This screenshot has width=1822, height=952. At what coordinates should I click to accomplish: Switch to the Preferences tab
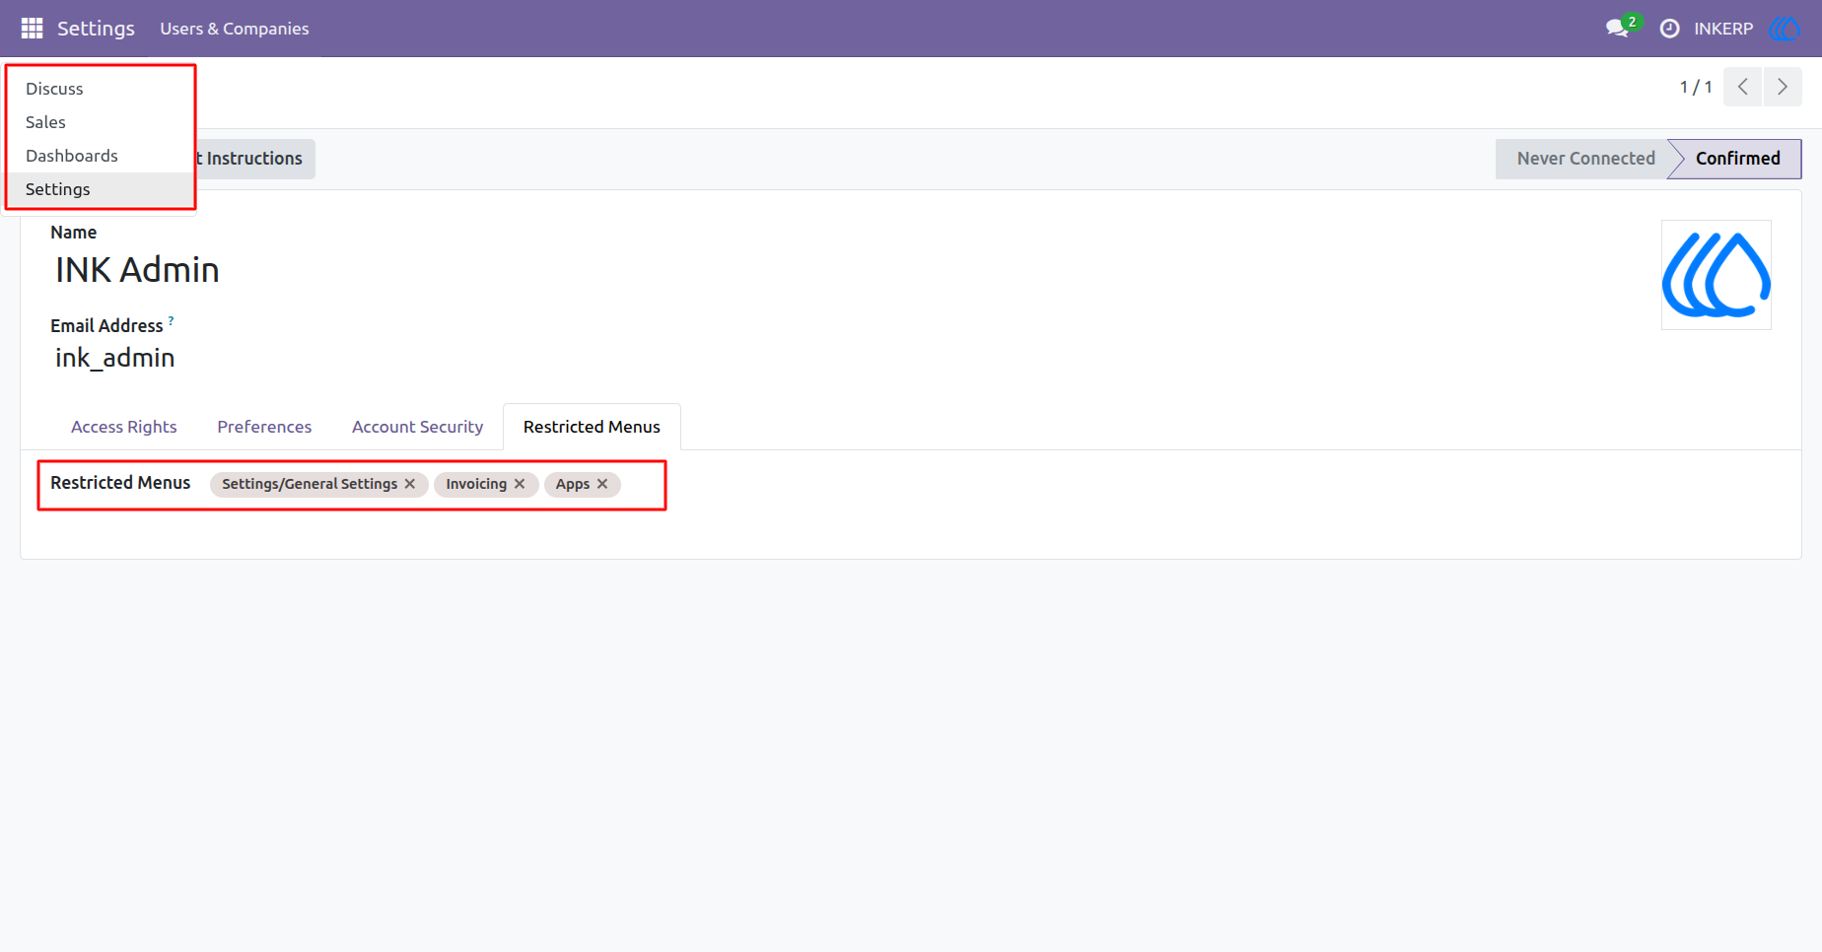pos(264,427)
